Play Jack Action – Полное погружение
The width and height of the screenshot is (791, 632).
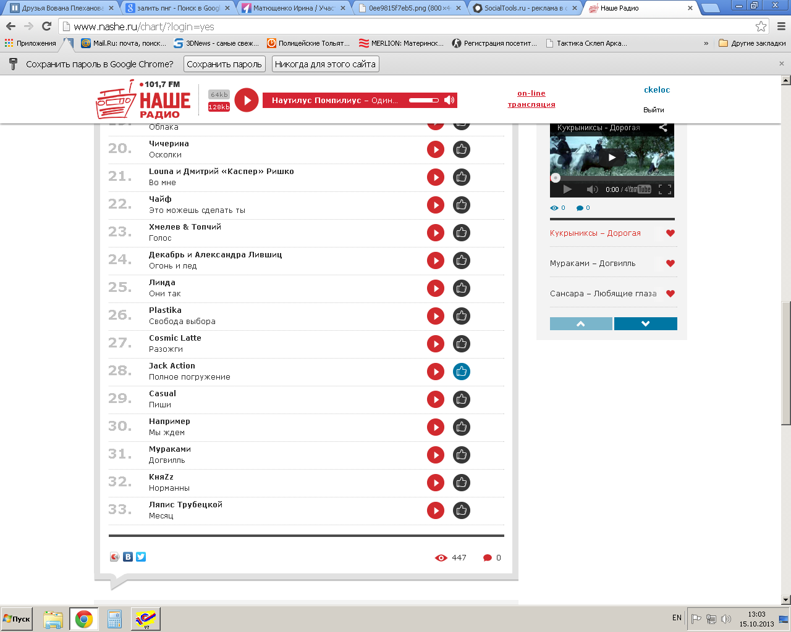(436, 372)
